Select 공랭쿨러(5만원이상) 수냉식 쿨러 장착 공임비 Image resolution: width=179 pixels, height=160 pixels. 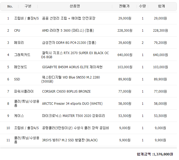tap(76, 128)
